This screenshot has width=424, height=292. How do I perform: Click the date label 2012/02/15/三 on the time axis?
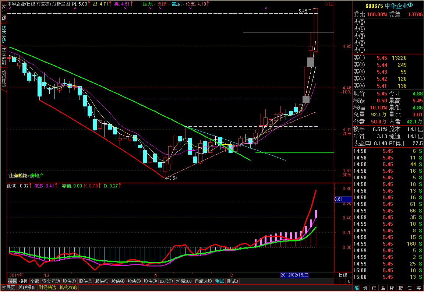pos(294,275)
